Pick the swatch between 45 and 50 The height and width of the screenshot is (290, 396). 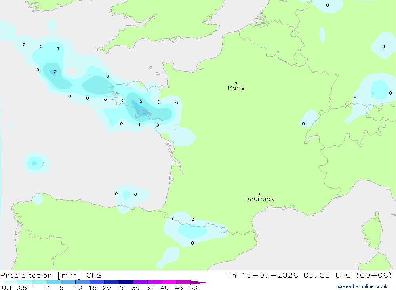(184, 282)
